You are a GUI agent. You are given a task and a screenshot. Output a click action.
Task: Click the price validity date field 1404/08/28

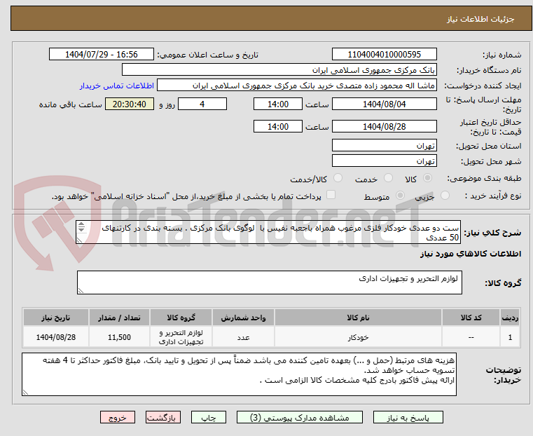(x=384, y=126)
